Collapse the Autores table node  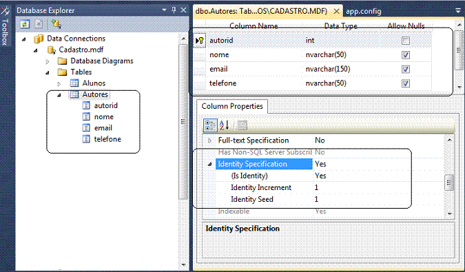[59, 95]
